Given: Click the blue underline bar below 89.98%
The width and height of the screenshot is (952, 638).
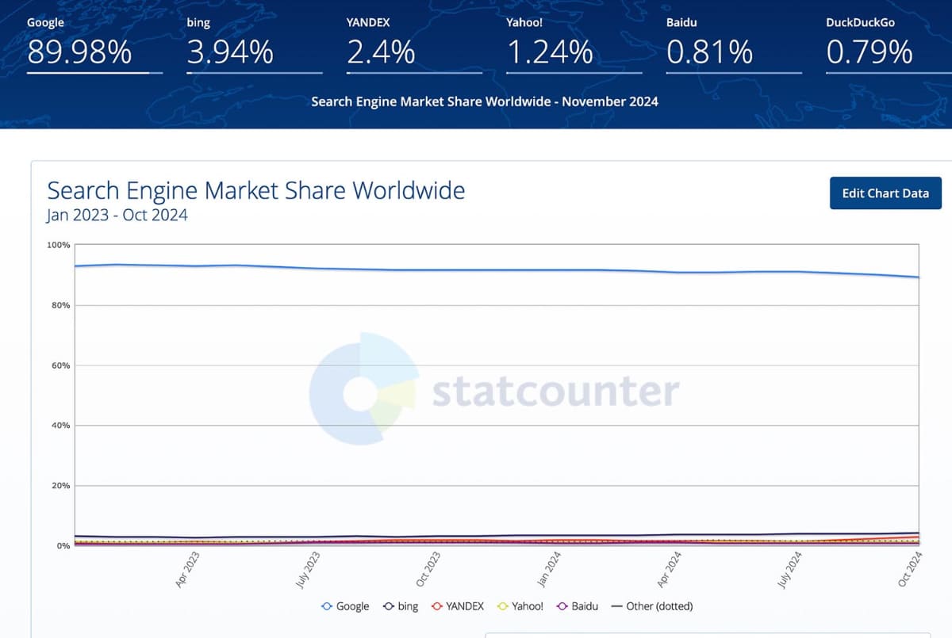Looking at the screenshot, I should tap(94, 71).
